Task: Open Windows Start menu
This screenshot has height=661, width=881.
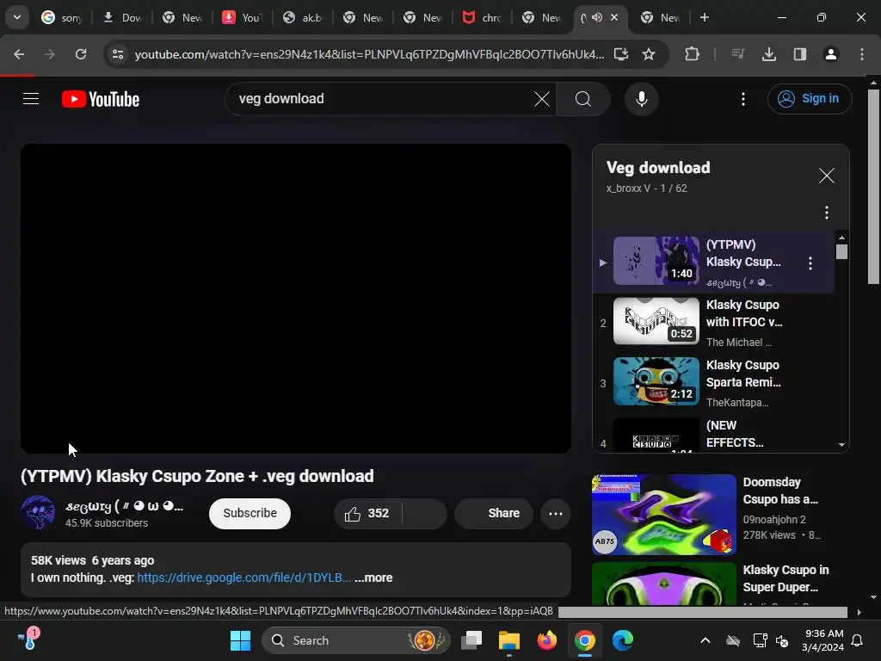Action: pos(241,640)
